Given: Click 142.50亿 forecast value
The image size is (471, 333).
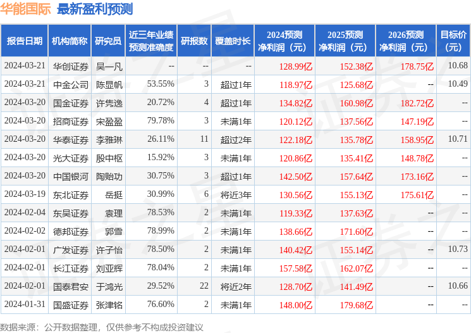Looking at the screenshot, I should coord(296,177).
